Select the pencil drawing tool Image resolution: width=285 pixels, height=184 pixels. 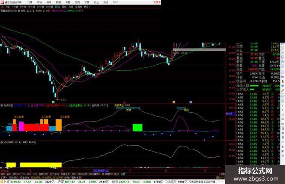tap(283, 91)
